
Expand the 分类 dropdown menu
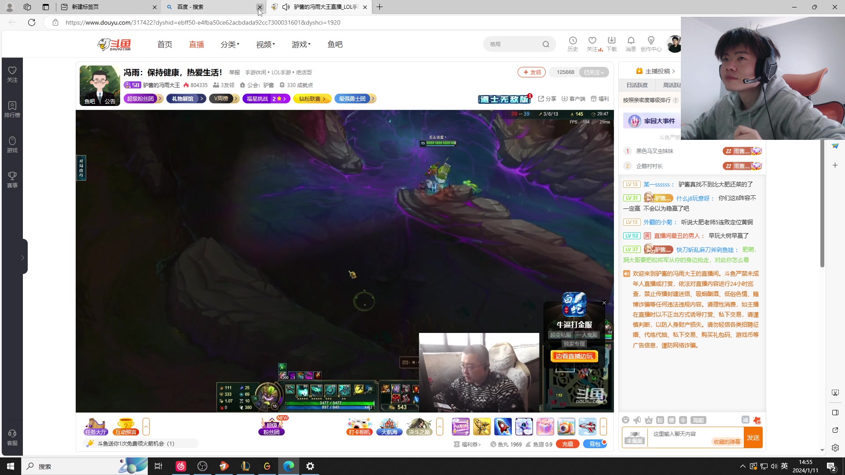coord(230,44)
